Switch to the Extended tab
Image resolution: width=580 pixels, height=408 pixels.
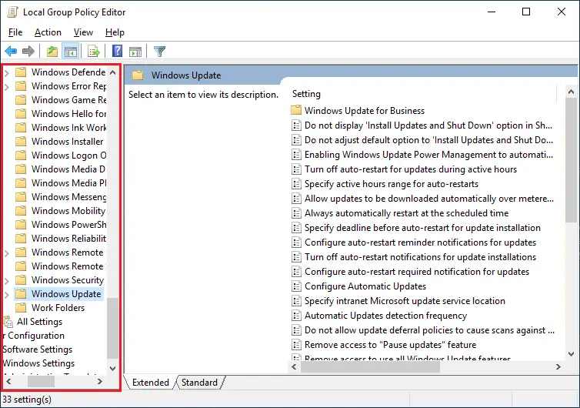tap(151, 382)
